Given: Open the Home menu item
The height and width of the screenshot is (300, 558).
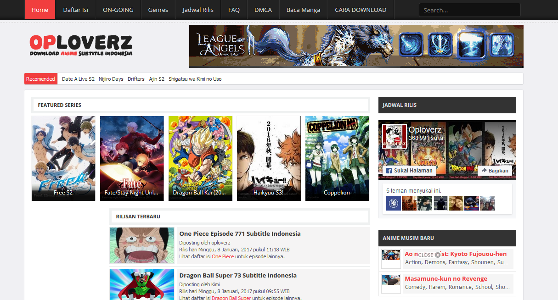Looking at the screenshot, I should pos(40,10).
